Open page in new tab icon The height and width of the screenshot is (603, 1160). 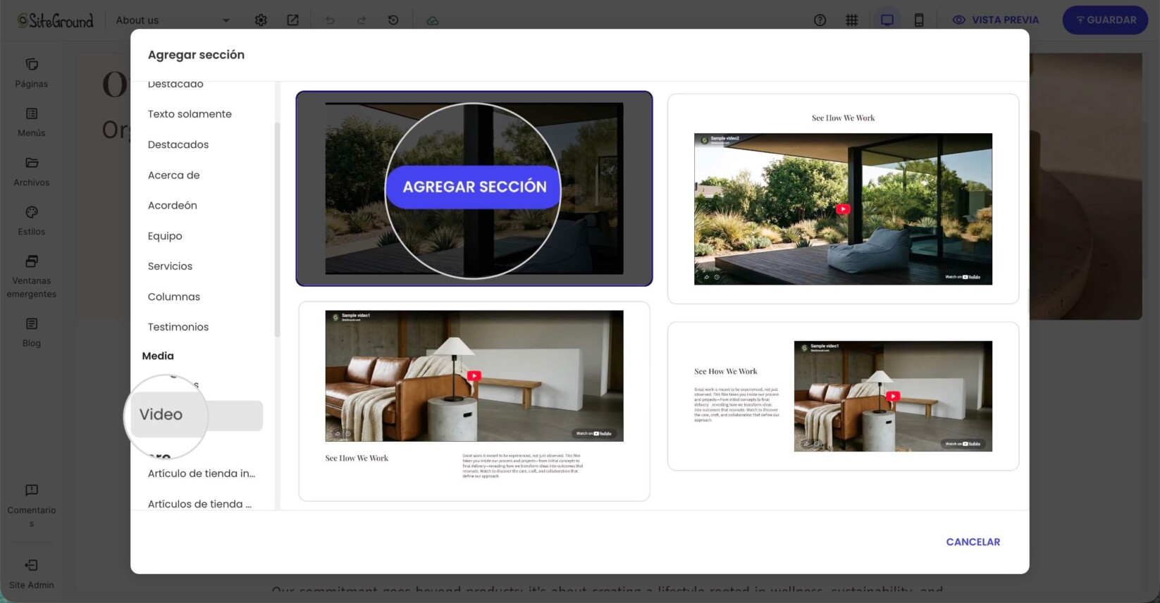[292, 20]
